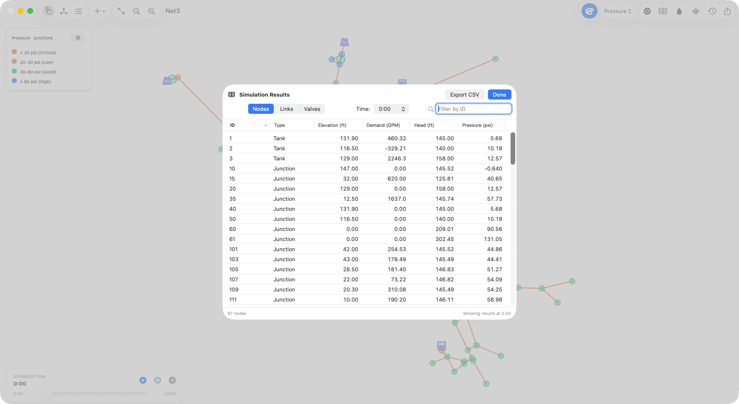Click the results table scrollbar
Screen dimensions: 739x404
click(513, 148)
